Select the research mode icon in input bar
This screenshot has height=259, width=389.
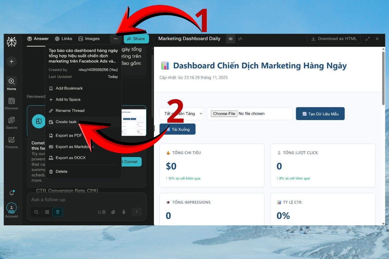point(47,212)
